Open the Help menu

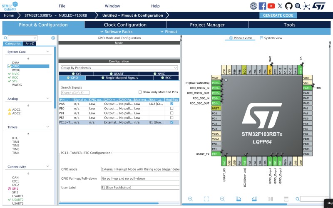(155, 6)
